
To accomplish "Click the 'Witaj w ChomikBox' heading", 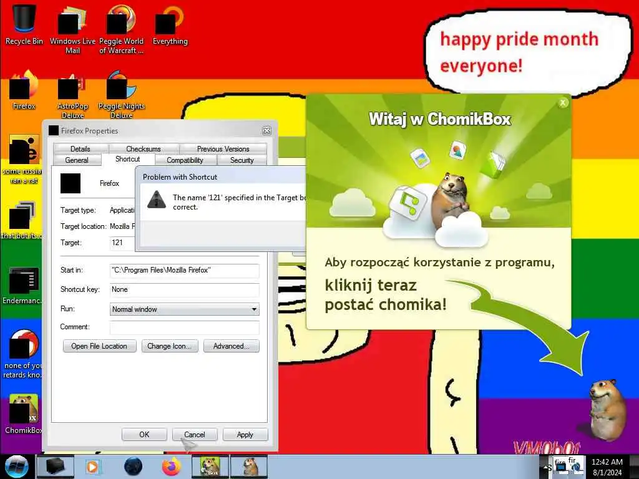I will (x=440, y=119).
